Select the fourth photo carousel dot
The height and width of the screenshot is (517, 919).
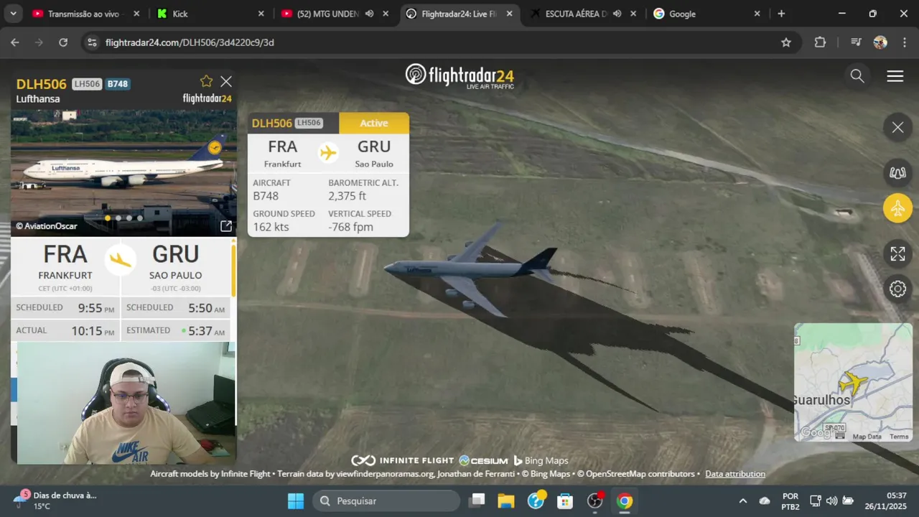click(140, 218)
